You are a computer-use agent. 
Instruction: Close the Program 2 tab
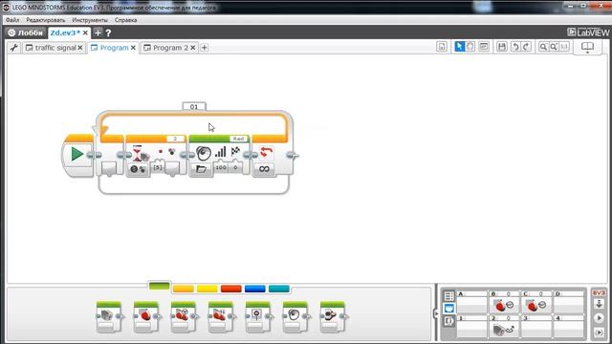[193, 48]
